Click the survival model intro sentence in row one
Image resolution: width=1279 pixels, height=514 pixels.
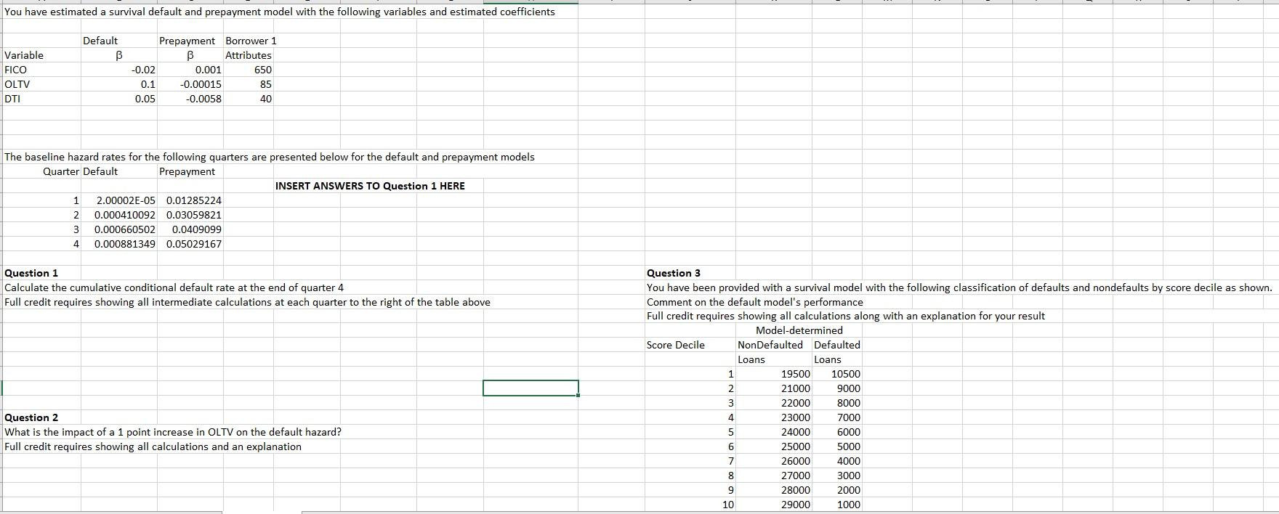pyautogui.click(x=280, y=12)
